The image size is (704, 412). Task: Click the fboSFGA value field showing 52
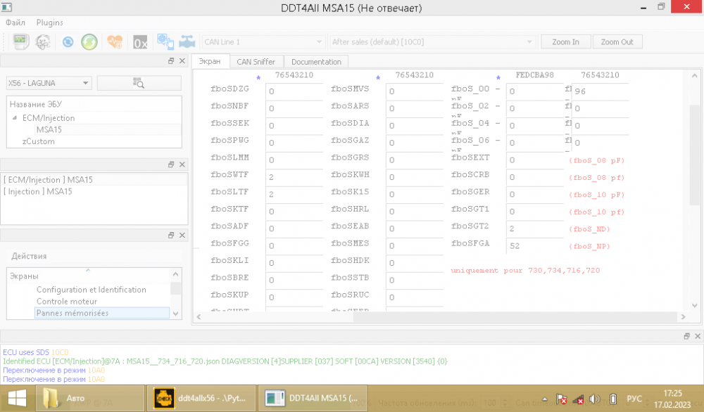(535, 245)
